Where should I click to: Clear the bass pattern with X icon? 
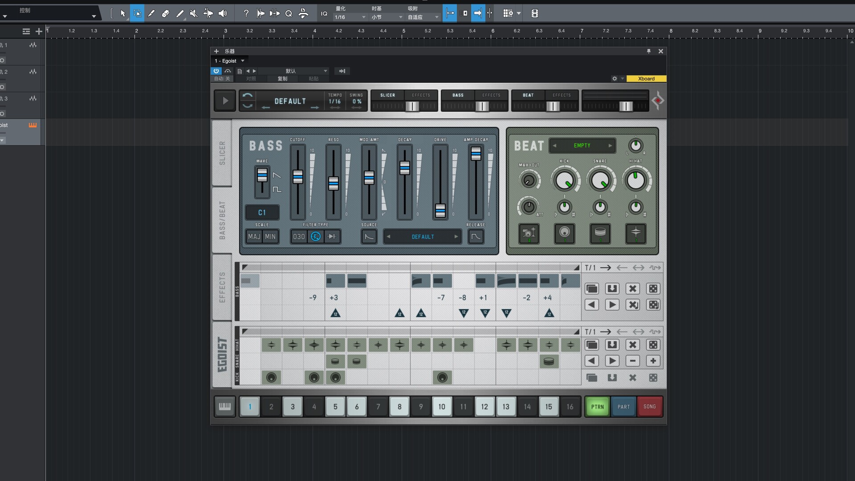coord(632,289)
